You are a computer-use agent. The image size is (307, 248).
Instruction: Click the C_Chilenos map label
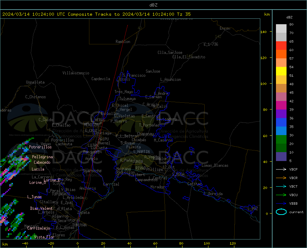(35, 97)
